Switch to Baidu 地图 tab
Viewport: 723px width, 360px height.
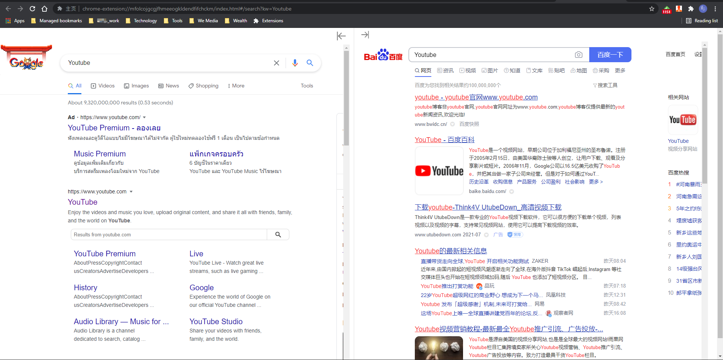579,70
